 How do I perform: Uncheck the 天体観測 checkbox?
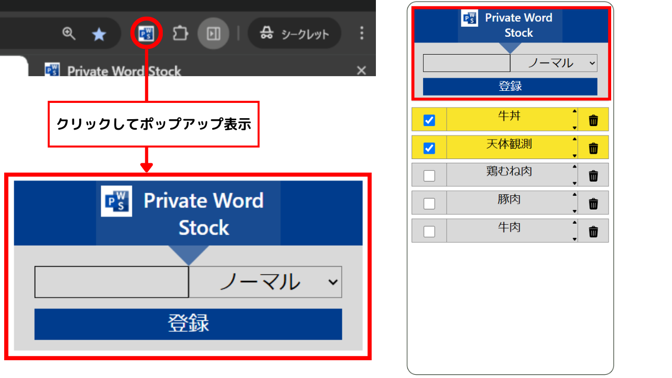point(429,148)
